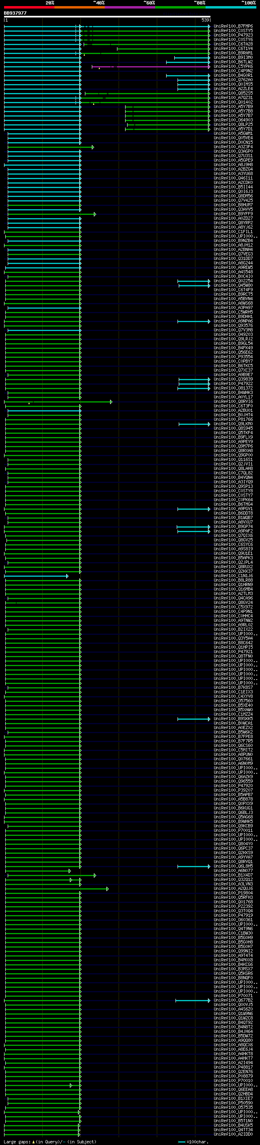The image size is (260, 1145).
Task: Select the UniRef100_Q45W80 label
Action: point(233,286)
